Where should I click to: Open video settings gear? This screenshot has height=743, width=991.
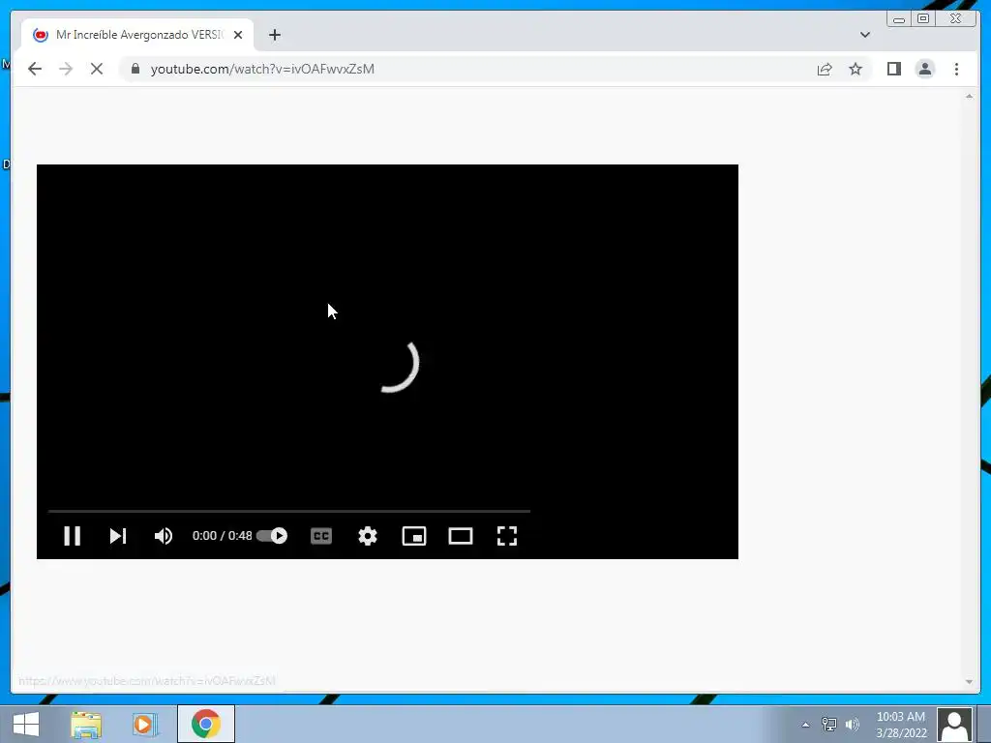point(367,536)
